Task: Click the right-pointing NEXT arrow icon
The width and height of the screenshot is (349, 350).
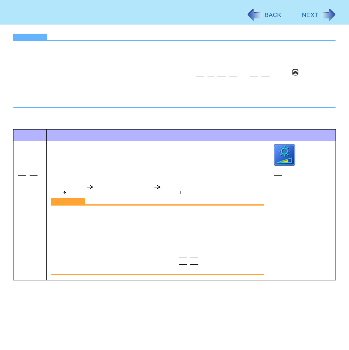Action: [328, 15]
